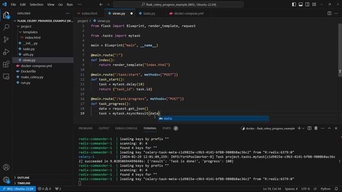Screen dimensions: 342x192
Task: Click forwarded ports status indicator
Action: pos(58,189)
